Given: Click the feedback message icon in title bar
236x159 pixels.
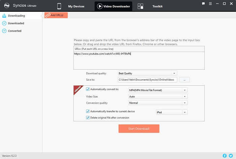Looking at the screenshot, I should tap(203, 3).
